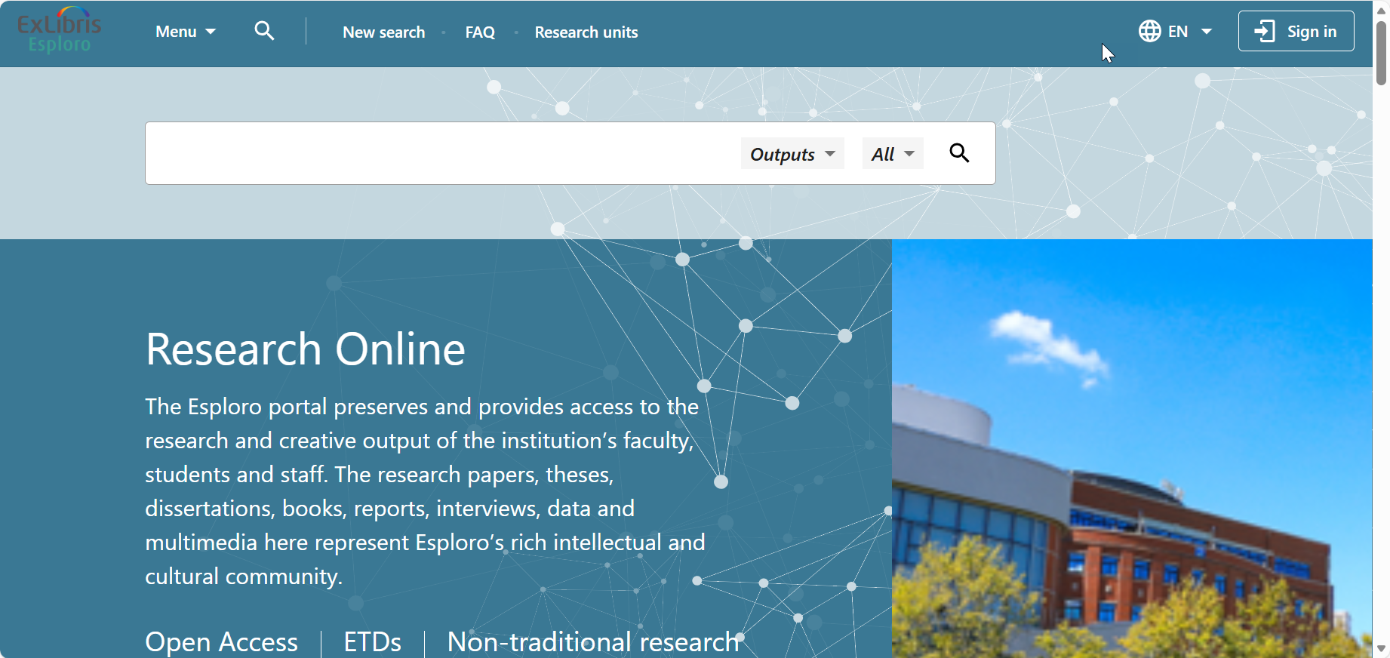1390x658 pixels.
Task: Follow the ETDs link
Action: click(x=372, y=641)
